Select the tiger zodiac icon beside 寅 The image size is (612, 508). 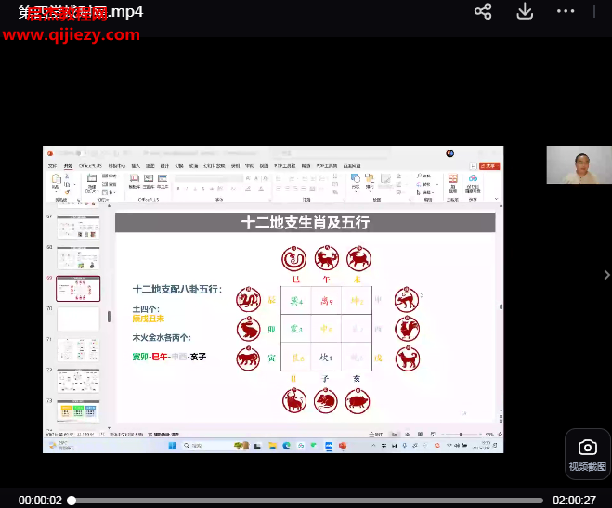tap(248, 359)
